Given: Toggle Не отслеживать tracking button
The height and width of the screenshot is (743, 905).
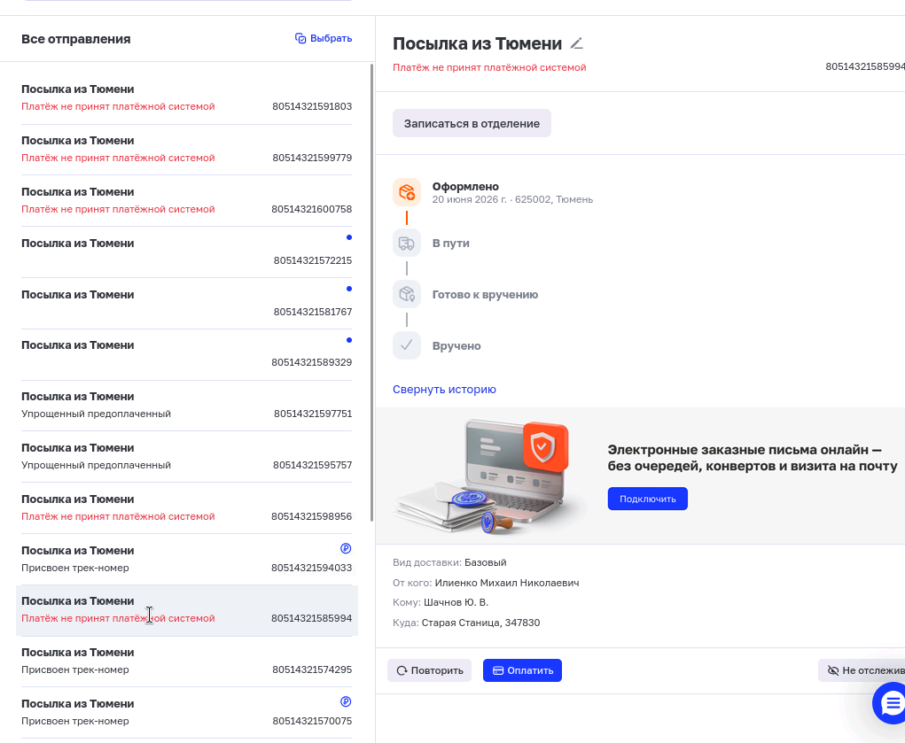Looking at the screenshot, I should pyautogui.click(x=862, y=670).
